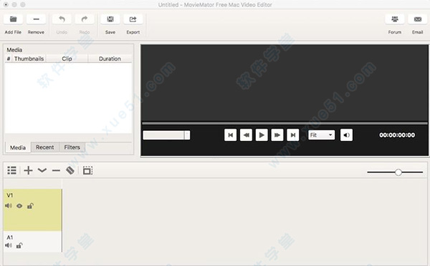
Task: Open the Fit zoom dropdown
Action: point(321,135)
